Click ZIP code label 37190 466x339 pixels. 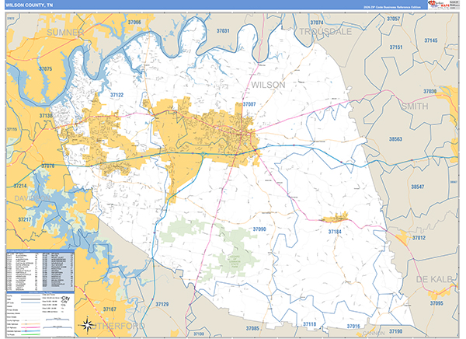(x=395, y=331)
